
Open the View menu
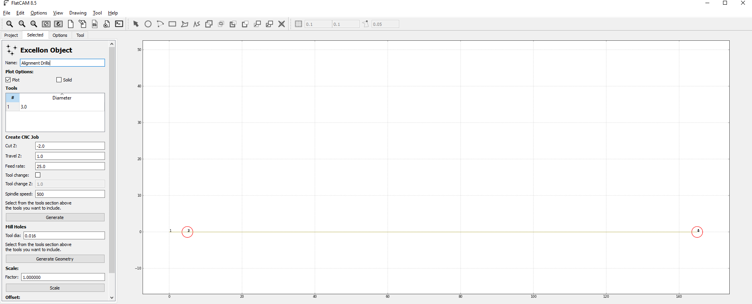pos(58,13)
